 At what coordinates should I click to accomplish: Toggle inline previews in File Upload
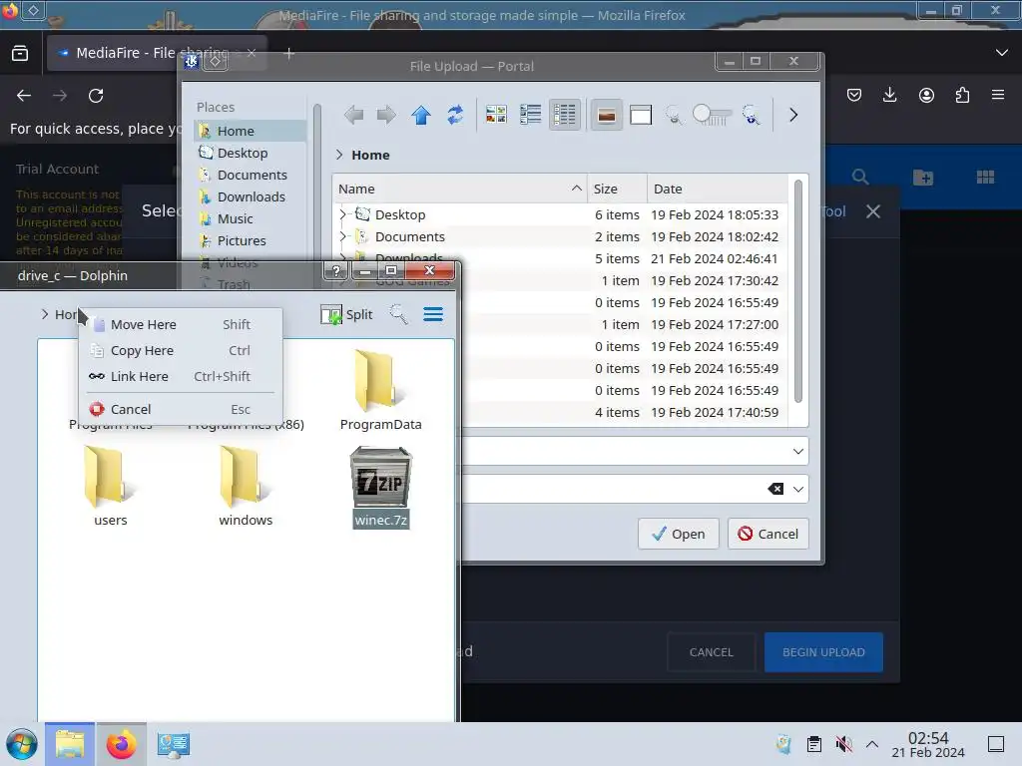tap(606, 116)
